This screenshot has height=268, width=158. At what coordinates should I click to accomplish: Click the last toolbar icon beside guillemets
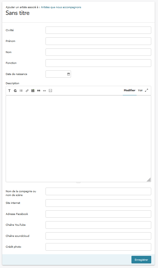point(50,91)
